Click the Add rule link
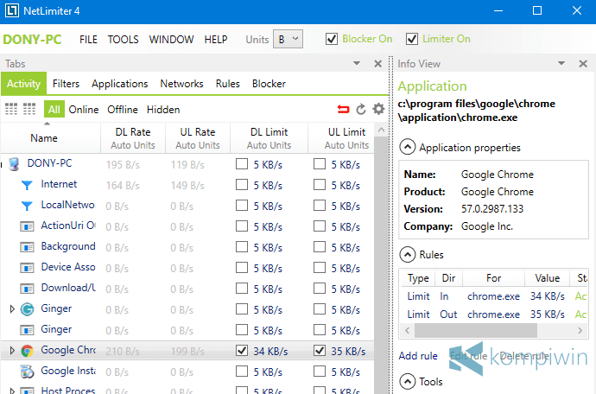 418,356
